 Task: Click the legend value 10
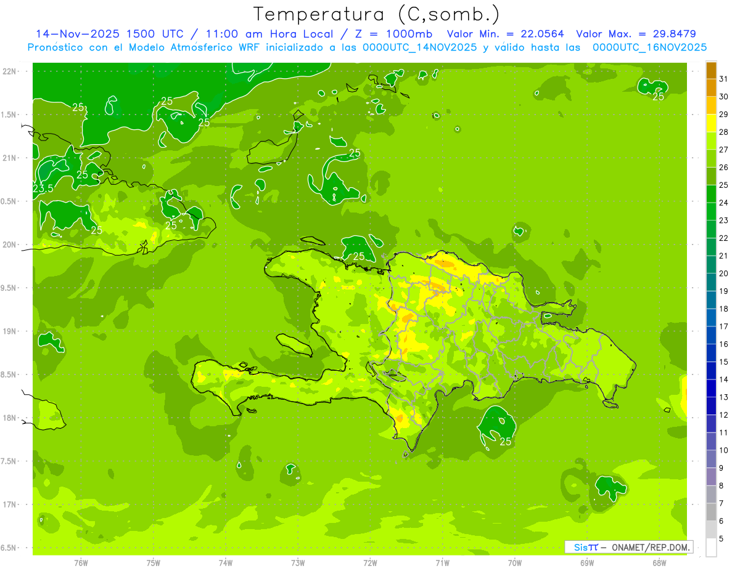click(x=723, y=450)
